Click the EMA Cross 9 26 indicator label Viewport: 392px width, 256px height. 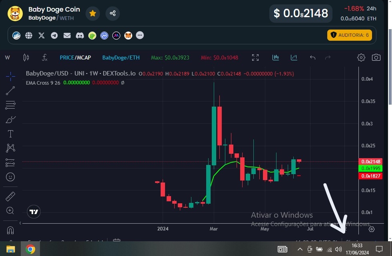pyautogui.click(x=43, y=83)
